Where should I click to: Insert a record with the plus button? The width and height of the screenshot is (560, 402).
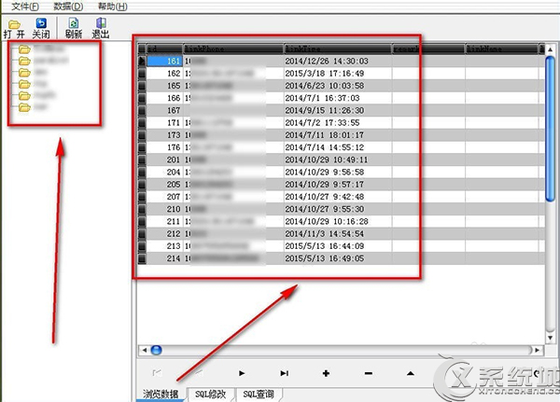[x=326, y=373]
